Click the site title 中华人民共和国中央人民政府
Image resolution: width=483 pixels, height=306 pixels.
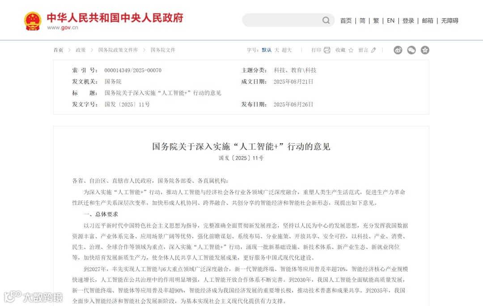pyautogui.click(x=115, y=17)
